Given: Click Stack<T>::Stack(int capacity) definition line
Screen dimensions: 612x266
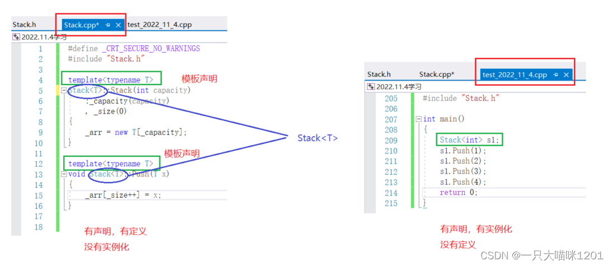Looking at the screenshot, I should [129, 91].
